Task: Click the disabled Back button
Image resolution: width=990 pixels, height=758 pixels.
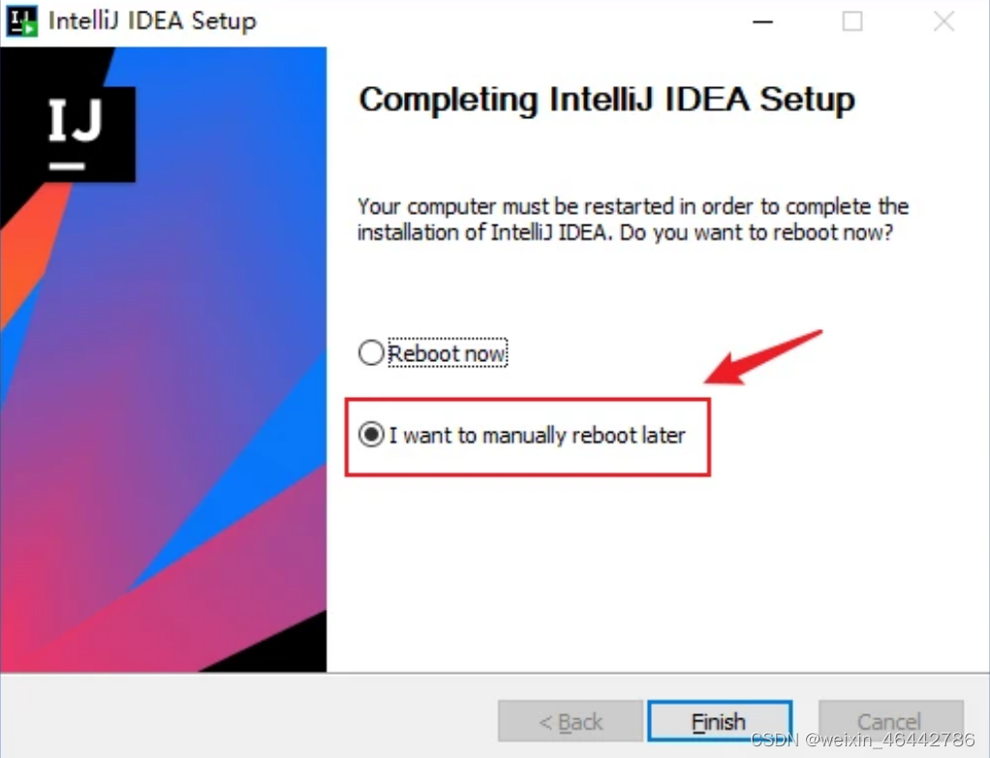Action: pos(570,721)
